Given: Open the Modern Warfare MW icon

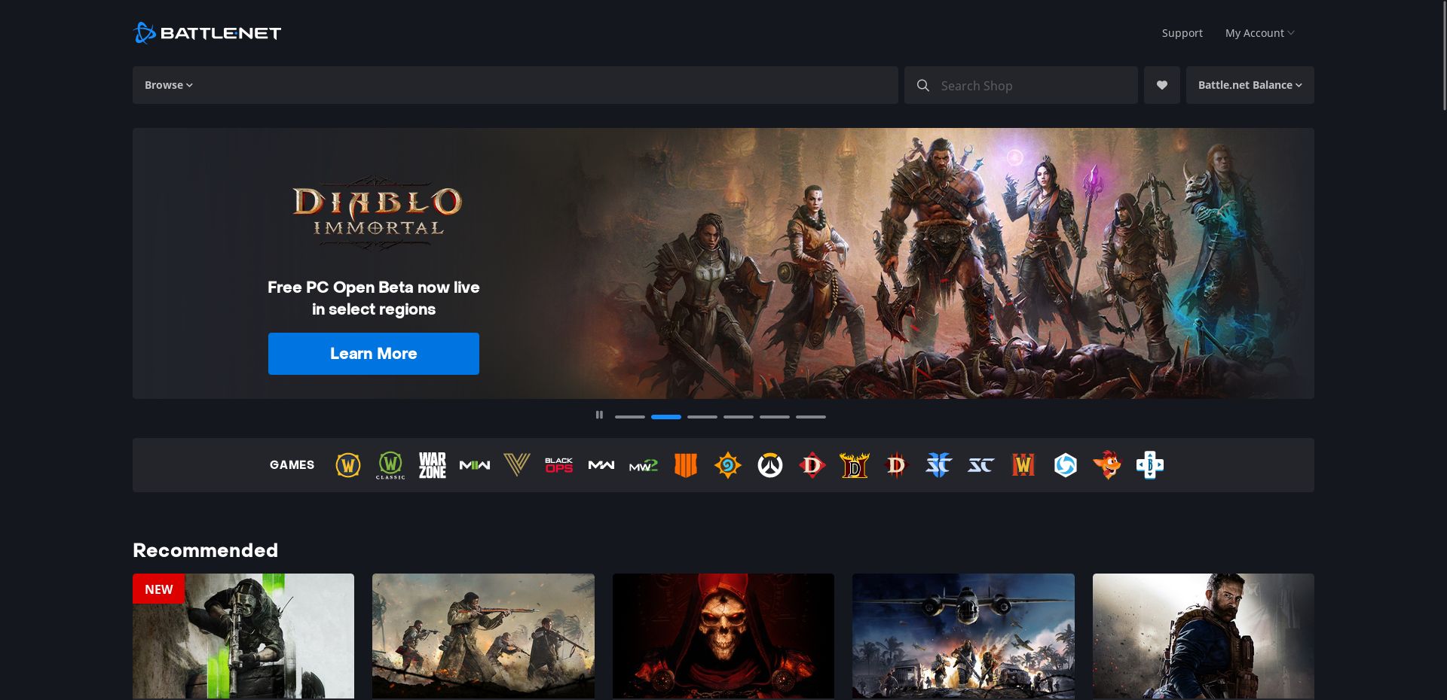Looking at the screenshot, I should [601, 465].
